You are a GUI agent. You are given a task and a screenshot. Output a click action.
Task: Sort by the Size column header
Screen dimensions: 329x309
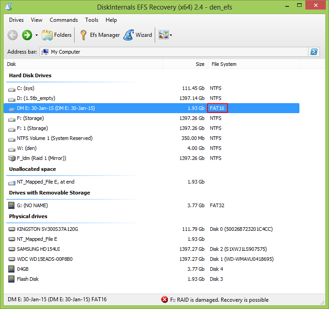point(186,64)
